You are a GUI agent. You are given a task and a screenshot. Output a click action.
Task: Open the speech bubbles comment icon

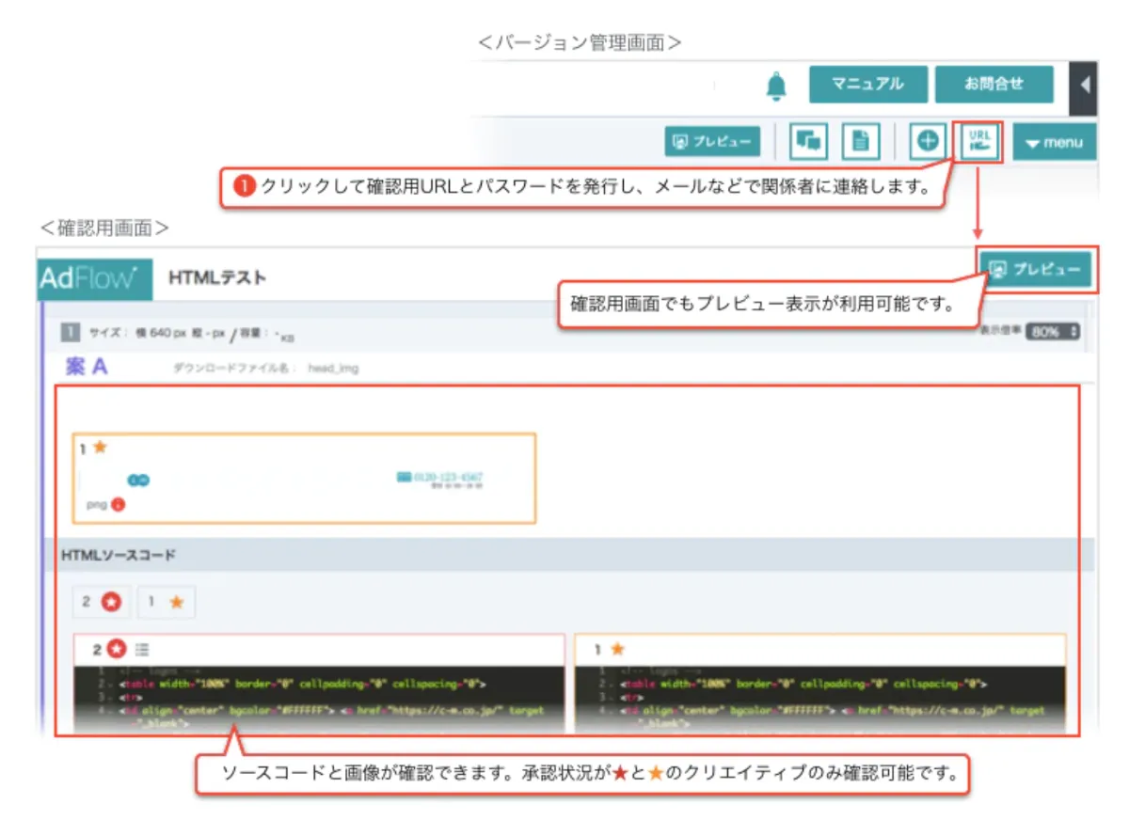[x=807, y=142]
